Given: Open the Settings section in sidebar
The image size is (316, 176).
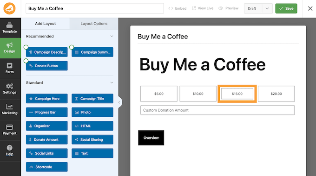Looking at the screenshot, I should pos(10,89).
